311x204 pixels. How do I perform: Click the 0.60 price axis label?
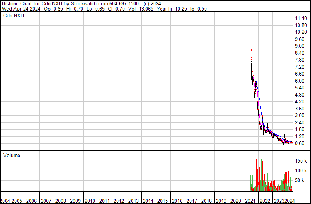pyautogui.click(x=300, y=144)
